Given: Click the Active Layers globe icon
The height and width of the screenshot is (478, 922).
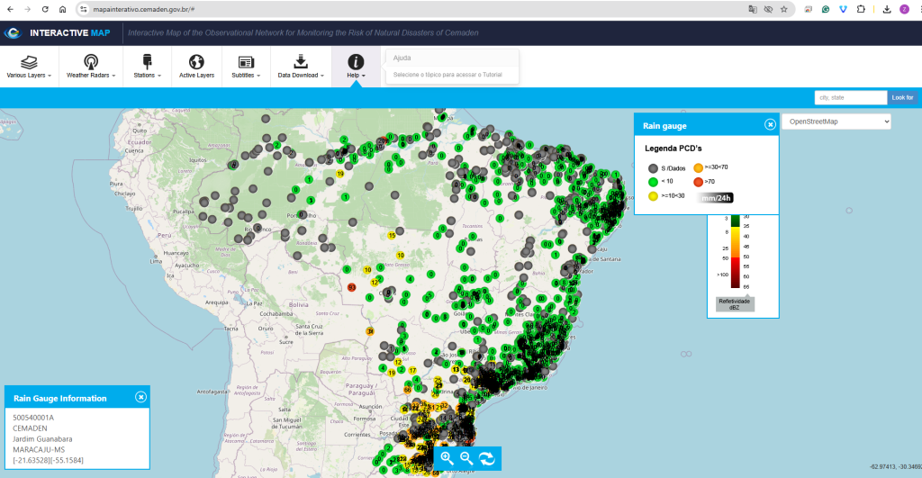Looking at the screenshot, I should click(x=196, y=61).
